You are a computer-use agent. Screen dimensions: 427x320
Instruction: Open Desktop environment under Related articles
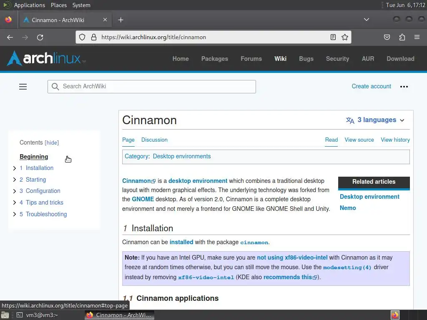pos(369,197)
